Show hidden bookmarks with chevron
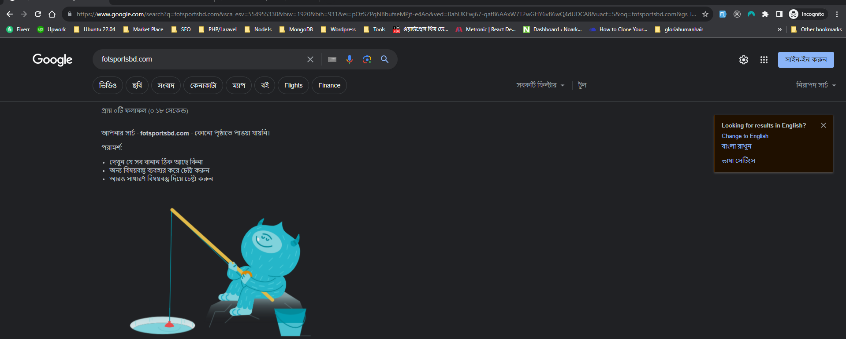The image size is (846, 339). [x=779, y=29]
